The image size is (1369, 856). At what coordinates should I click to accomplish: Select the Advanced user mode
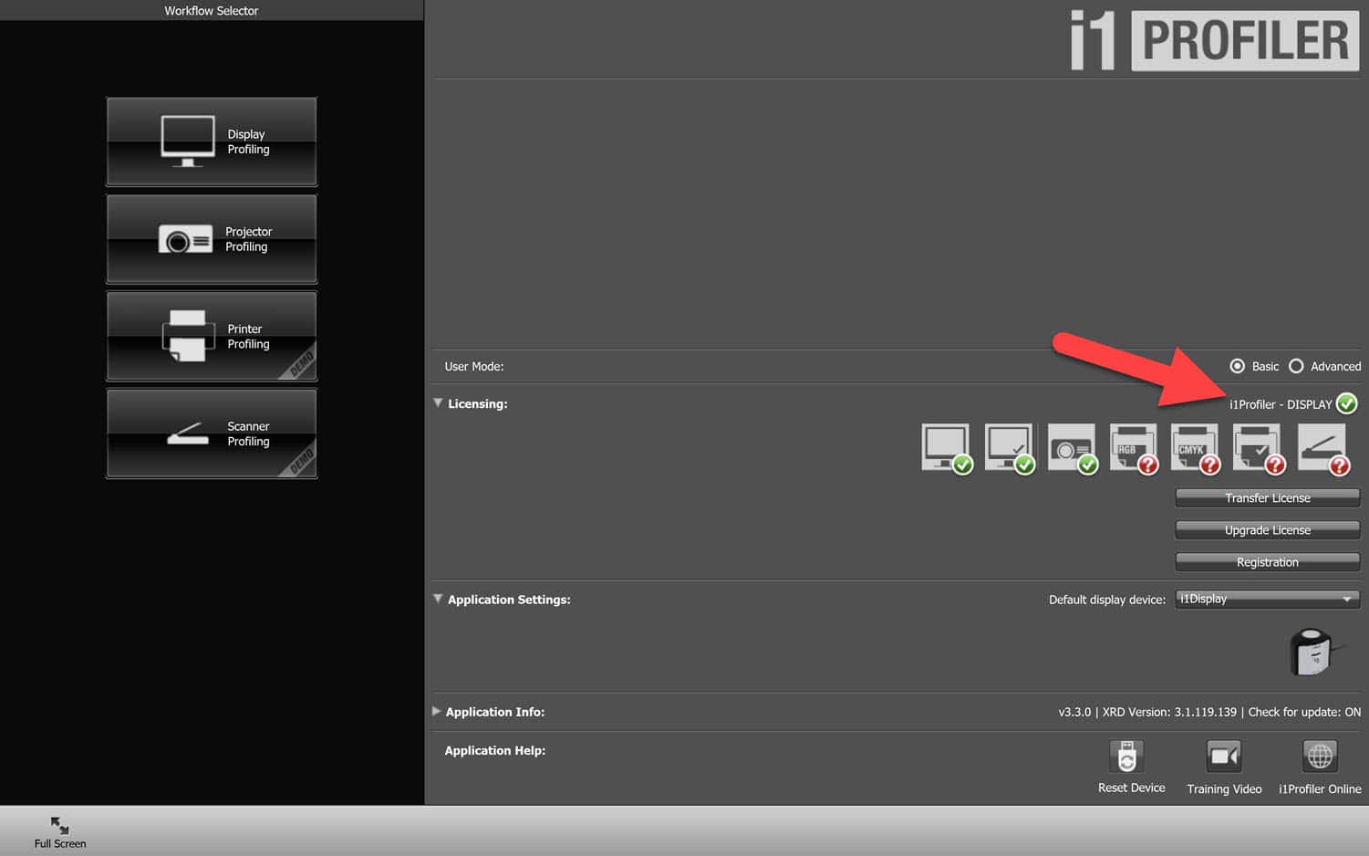pyautogui.click(x=1296, y=366)
